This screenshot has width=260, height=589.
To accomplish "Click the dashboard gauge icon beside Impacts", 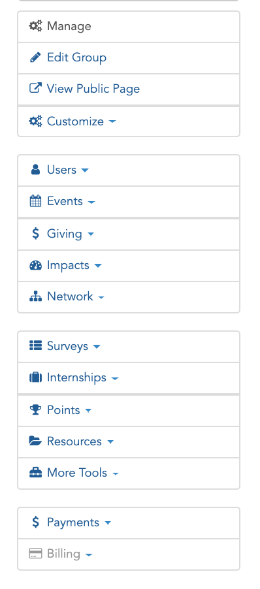I will pyautogui.click(x=35, y=265).
